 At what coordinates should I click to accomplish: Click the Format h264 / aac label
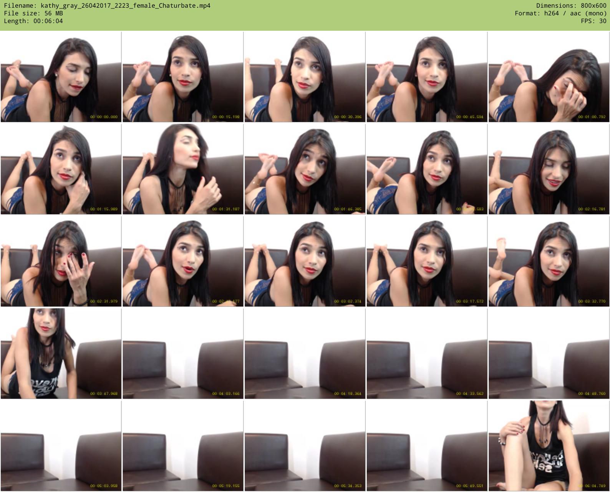point(560,13)
